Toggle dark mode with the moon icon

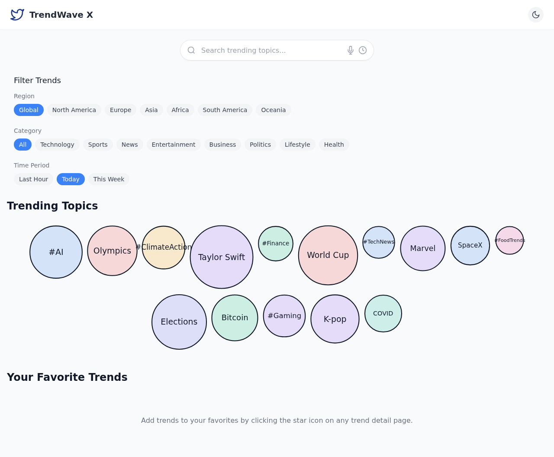[x=535, y=14]
